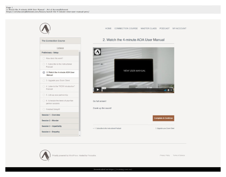
Task: Expand Session 3 - Impartiality section
Action: point(59,126)
